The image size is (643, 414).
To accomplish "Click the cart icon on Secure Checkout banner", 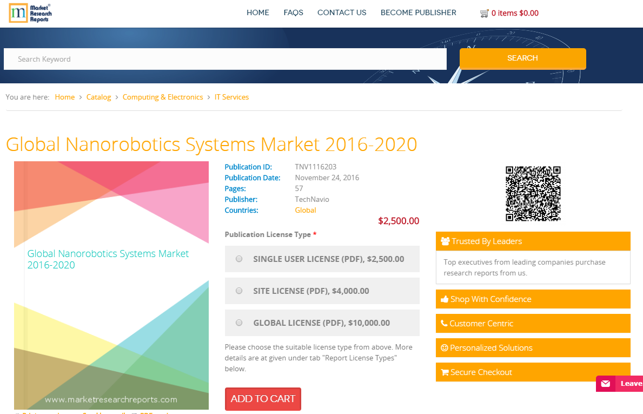I will pos(445,372).
